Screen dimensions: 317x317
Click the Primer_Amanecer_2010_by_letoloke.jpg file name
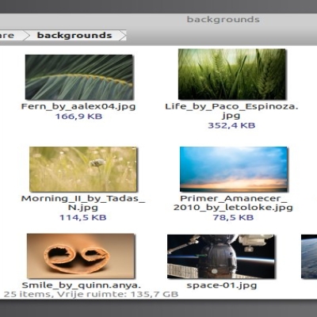[x=233, y=203]
